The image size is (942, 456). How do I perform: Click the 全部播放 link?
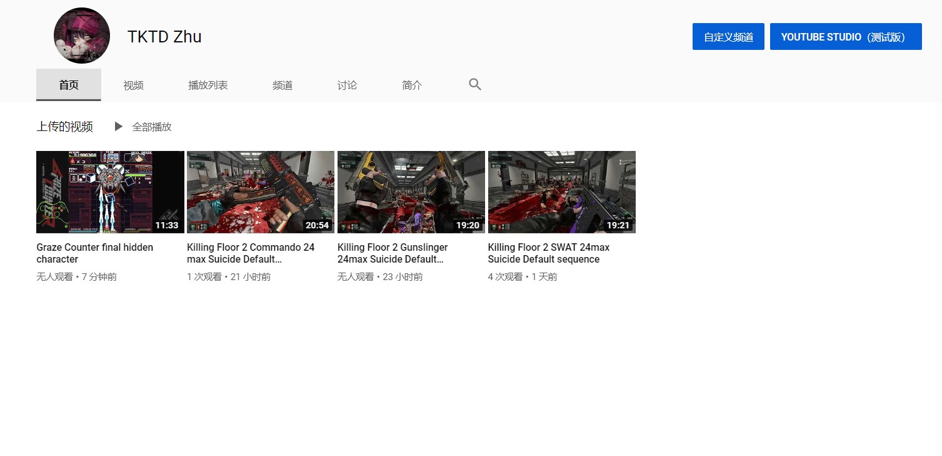point(152,127)
